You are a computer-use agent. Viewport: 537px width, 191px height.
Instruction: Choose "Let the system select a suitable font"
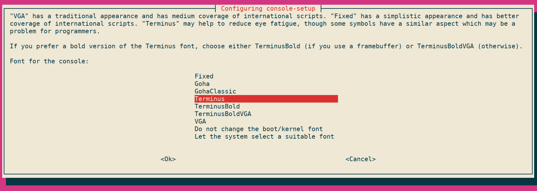pyautogui.click(x=264, y=136)
